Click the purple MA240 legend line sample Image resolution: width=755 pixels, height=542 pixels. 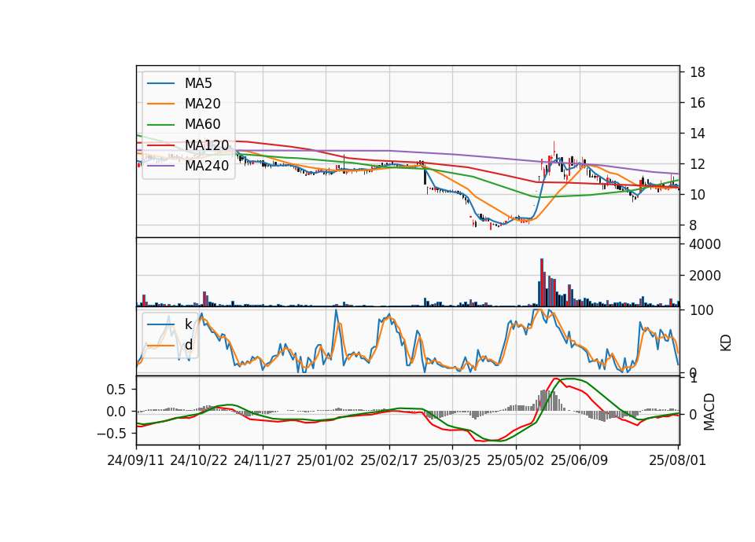click(x=161, y=166)
